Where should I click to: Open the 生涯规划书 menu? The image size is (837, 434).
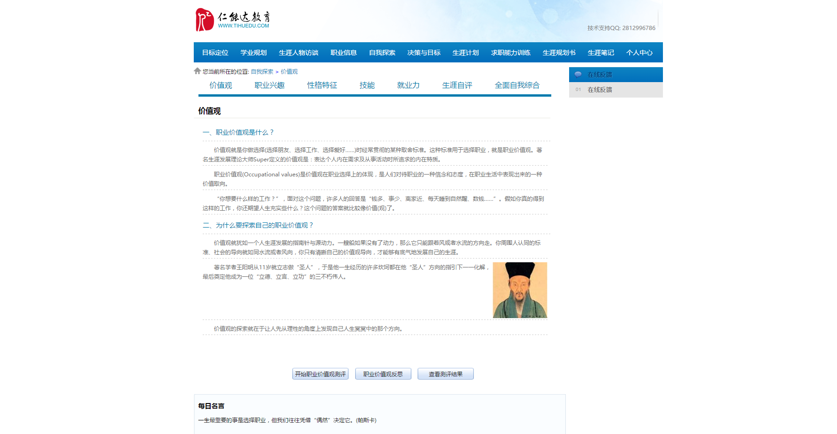(559, 53)
